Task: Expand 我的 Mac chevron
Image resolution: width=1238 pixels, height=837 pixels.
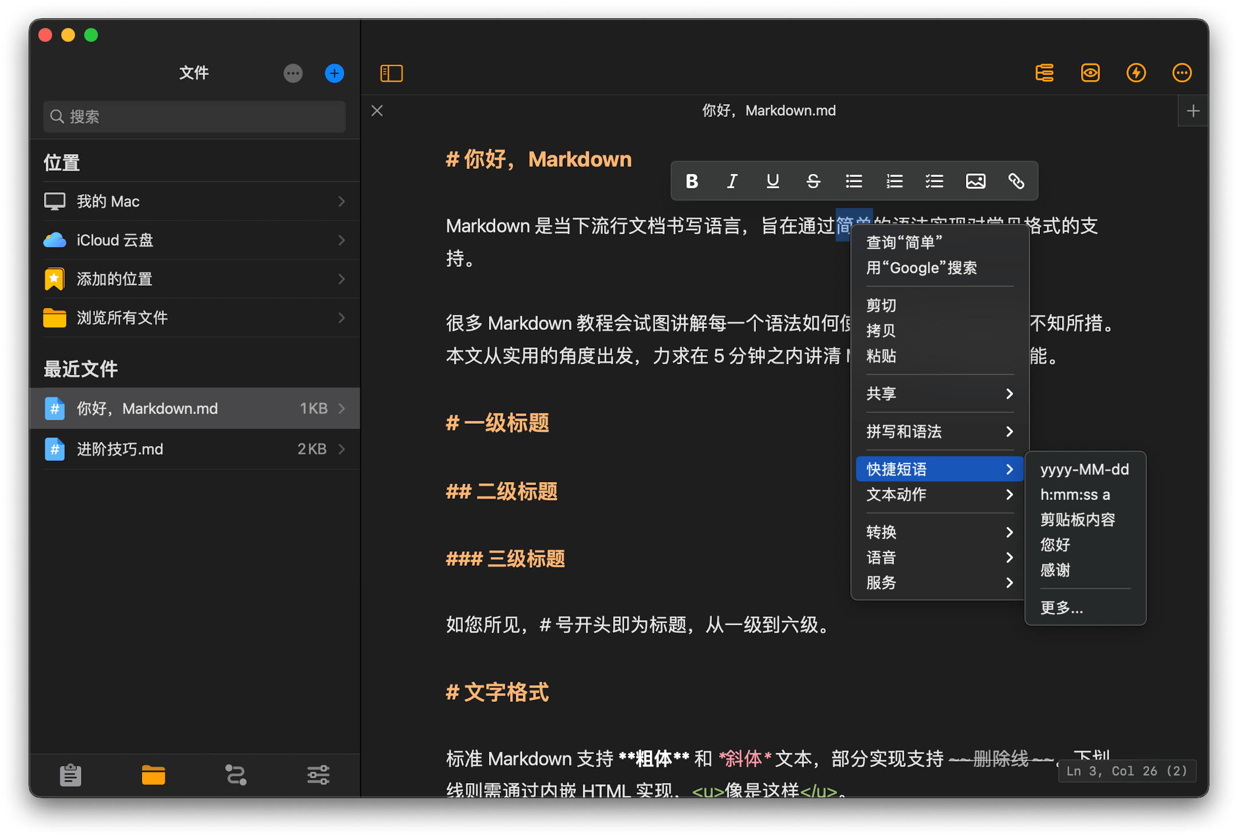Action: click(342, 202)
